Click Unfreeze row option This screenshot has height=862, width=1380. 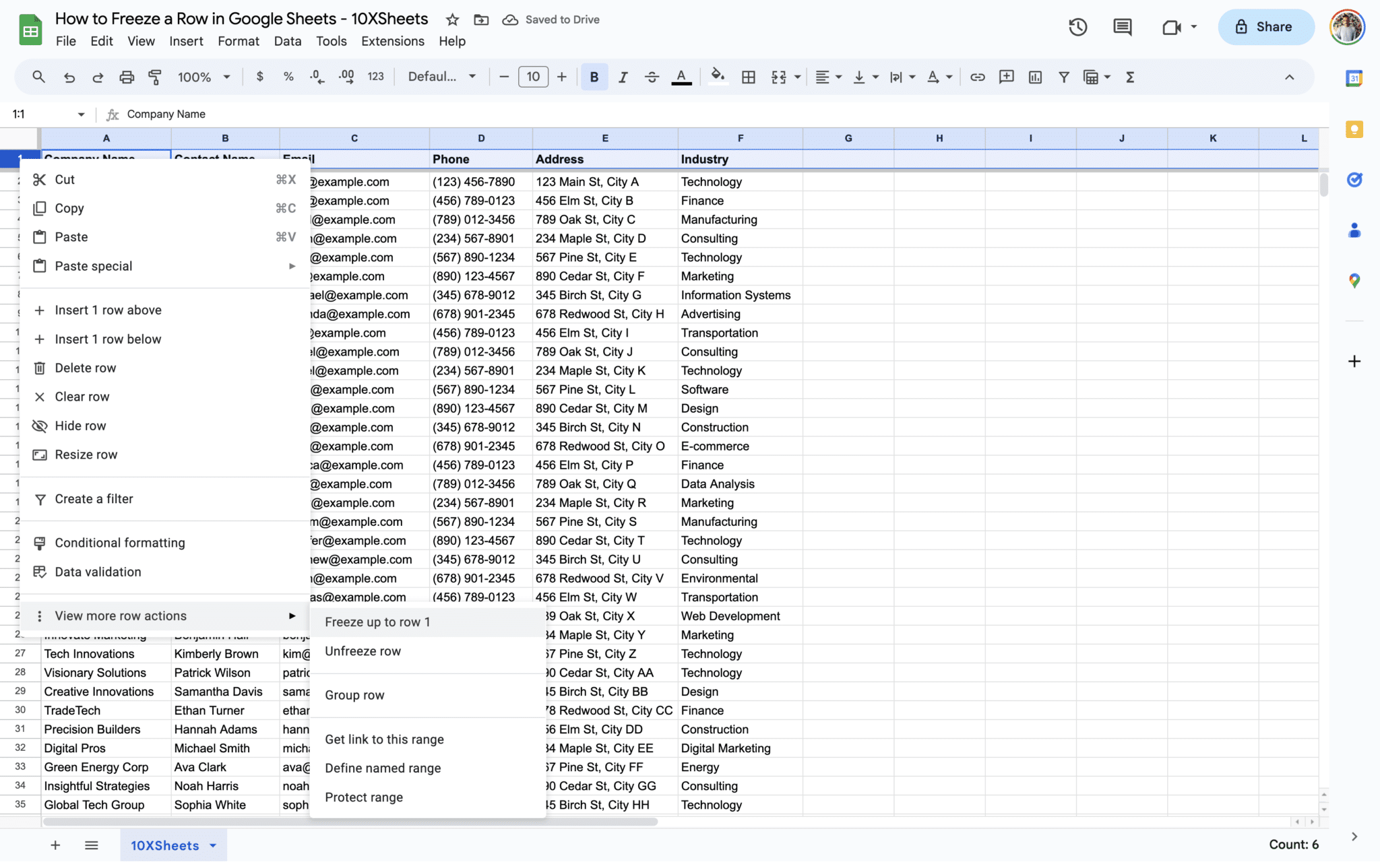point(363,651)
